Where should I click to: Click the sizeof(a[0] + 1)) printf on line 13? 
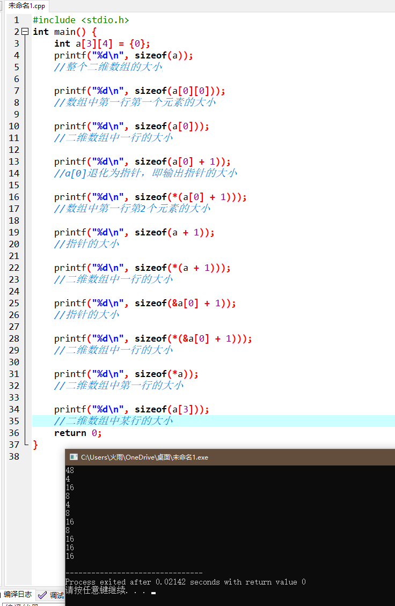(x=142, y=161)
